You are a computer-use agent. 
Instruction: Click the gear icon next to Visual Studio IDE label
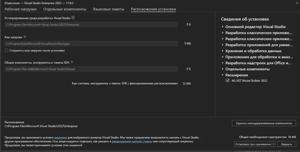(x=73, y=18)
